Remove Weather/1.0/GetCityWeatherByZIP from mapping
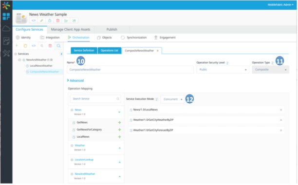Viewport: 298px width, 185px height. coord(281,120)
